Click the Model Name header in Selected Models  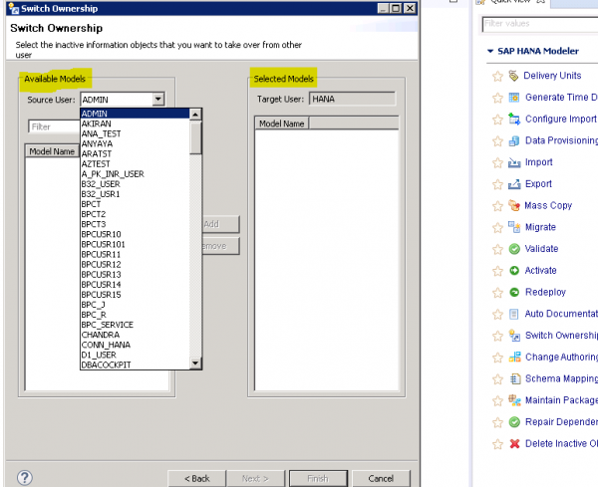[281, 123]
